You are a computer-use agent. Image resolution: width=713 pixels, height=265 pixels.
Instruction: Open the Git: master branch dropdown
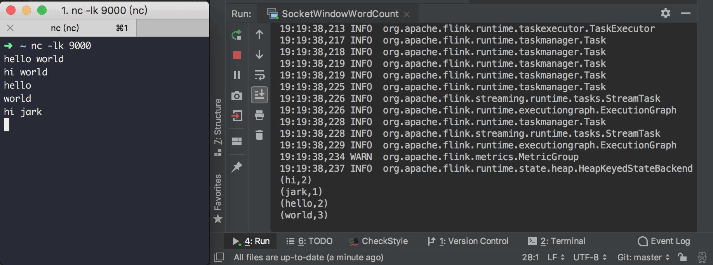pyautogui.click(x=643, y=257)
